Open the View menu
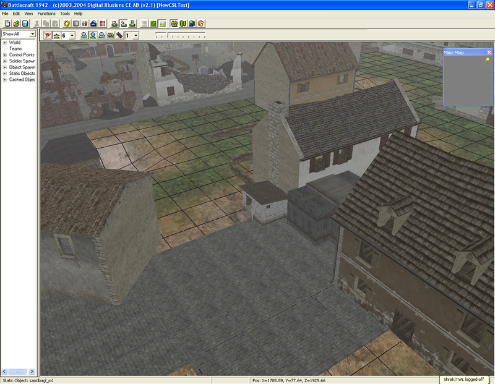This screenshot has height=384, width=495. [x=28, y=14]
